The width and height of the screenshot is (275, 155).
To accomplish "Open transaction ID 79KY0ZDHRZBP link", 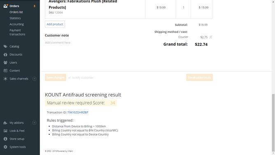I will tap(78, 113).
